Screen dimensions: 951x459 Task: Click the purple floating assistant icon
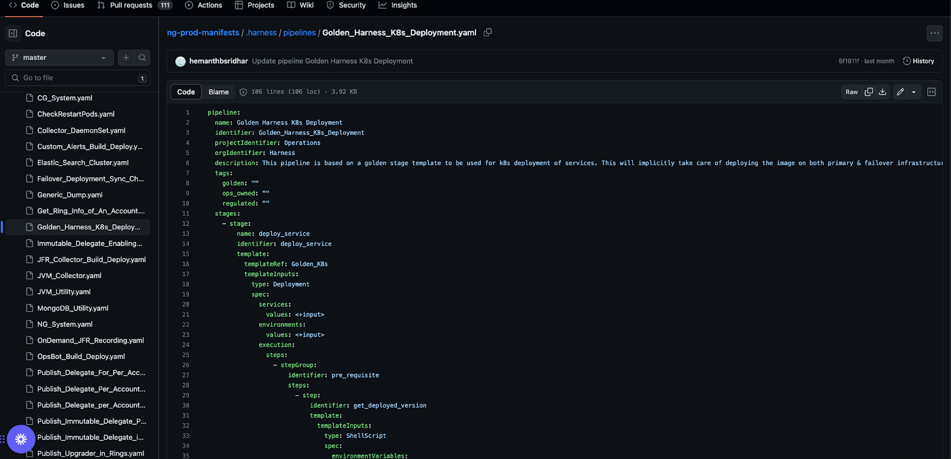pos(21,439)
